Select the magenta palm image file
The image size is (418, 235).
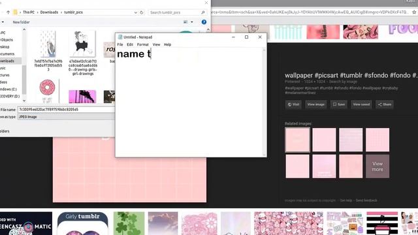point(82,97)
